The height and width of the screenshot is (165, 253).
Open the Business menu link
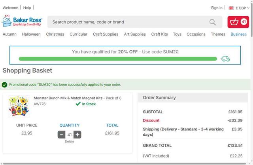[238, 34]
